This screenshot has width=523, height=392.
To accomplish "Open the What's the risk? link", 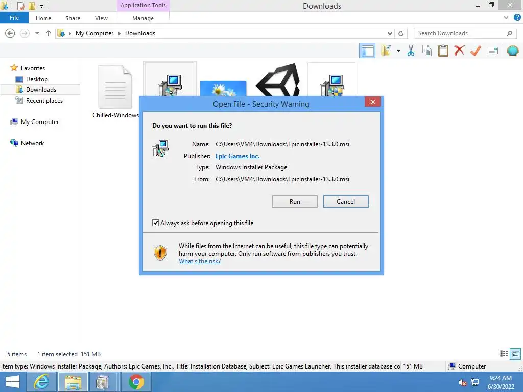I will [200, 261].
